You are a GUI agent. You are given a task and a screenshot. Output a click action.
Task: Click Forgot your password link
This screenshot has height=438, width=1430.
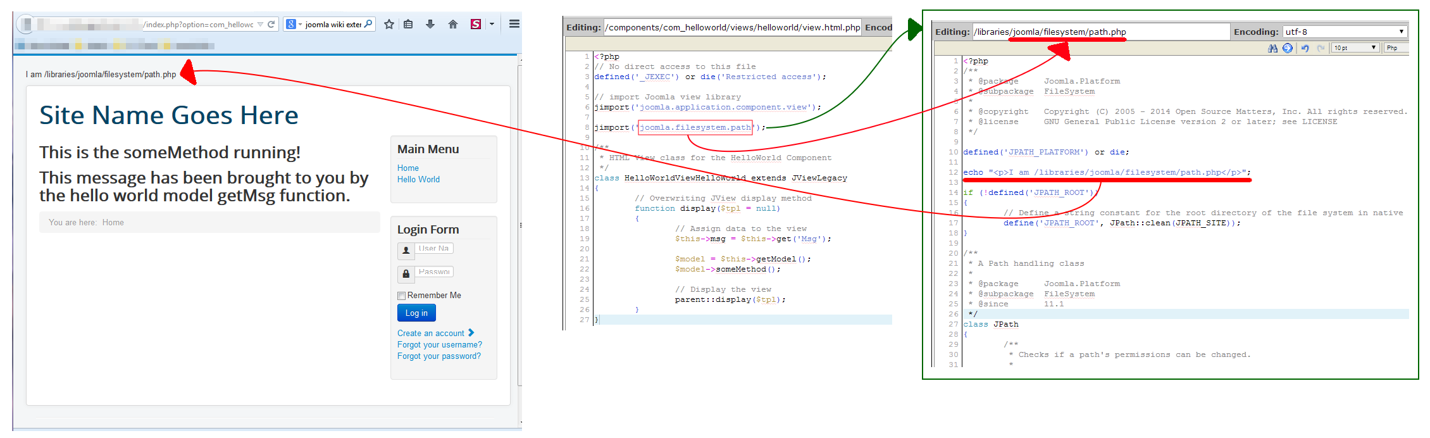click(438, 356)
